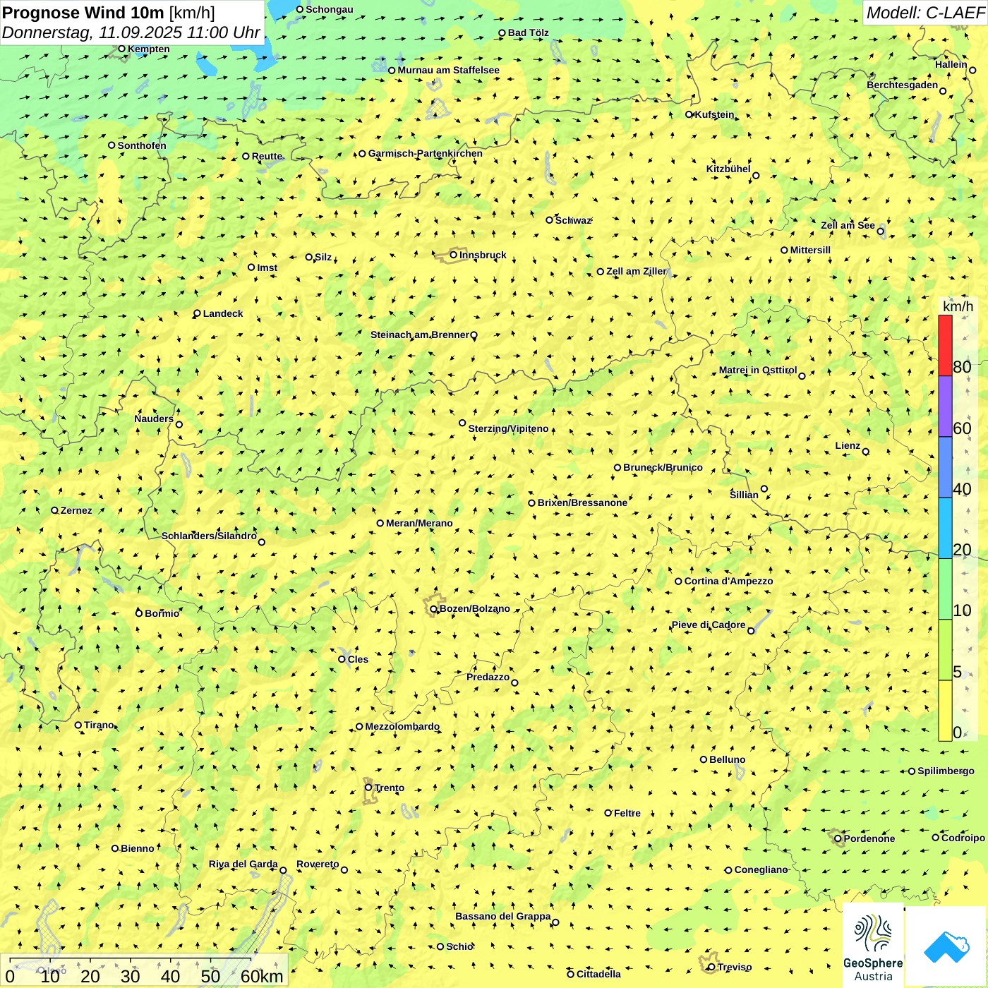Click the Cortina d'Ampezzo marker
The width and height of the screenshot is (988, 988).
(679, 582)
